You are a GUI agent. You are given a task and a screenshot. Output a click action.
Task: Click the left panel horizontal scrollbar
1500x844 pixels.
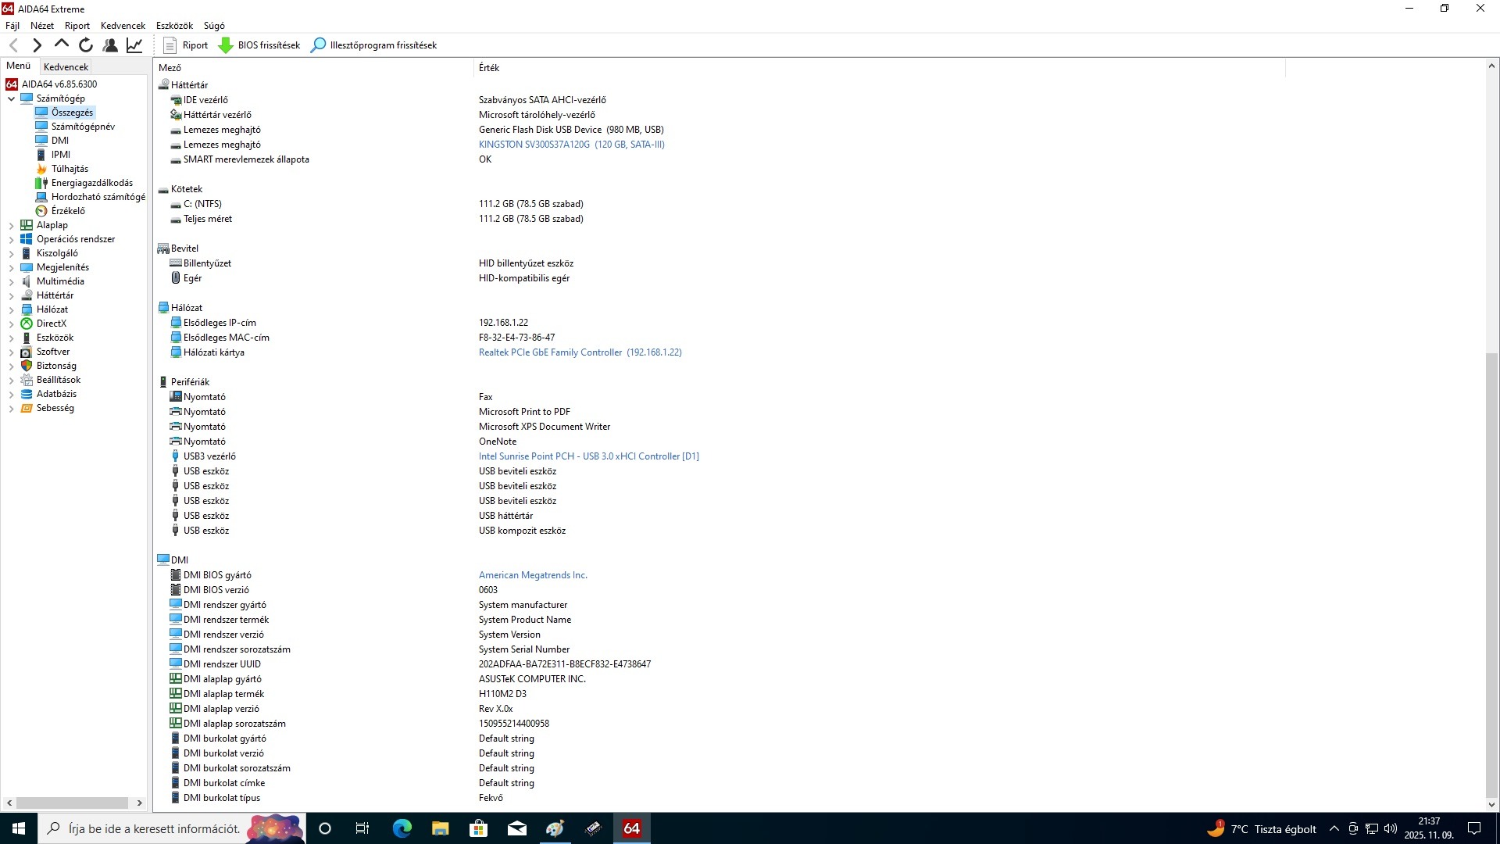click(x=73, y=803)
